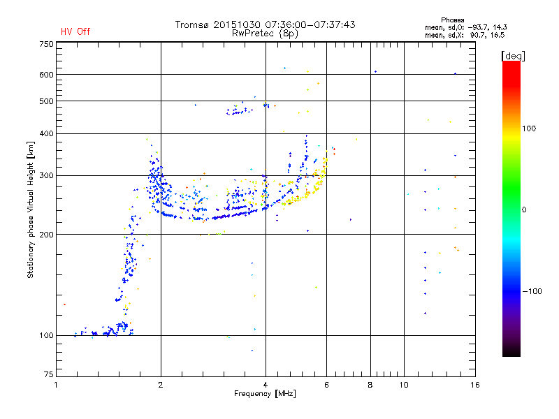The image size is (559, 419).
Task: Click the y-axis tick label '500'
Action: [x=46, y=101]
